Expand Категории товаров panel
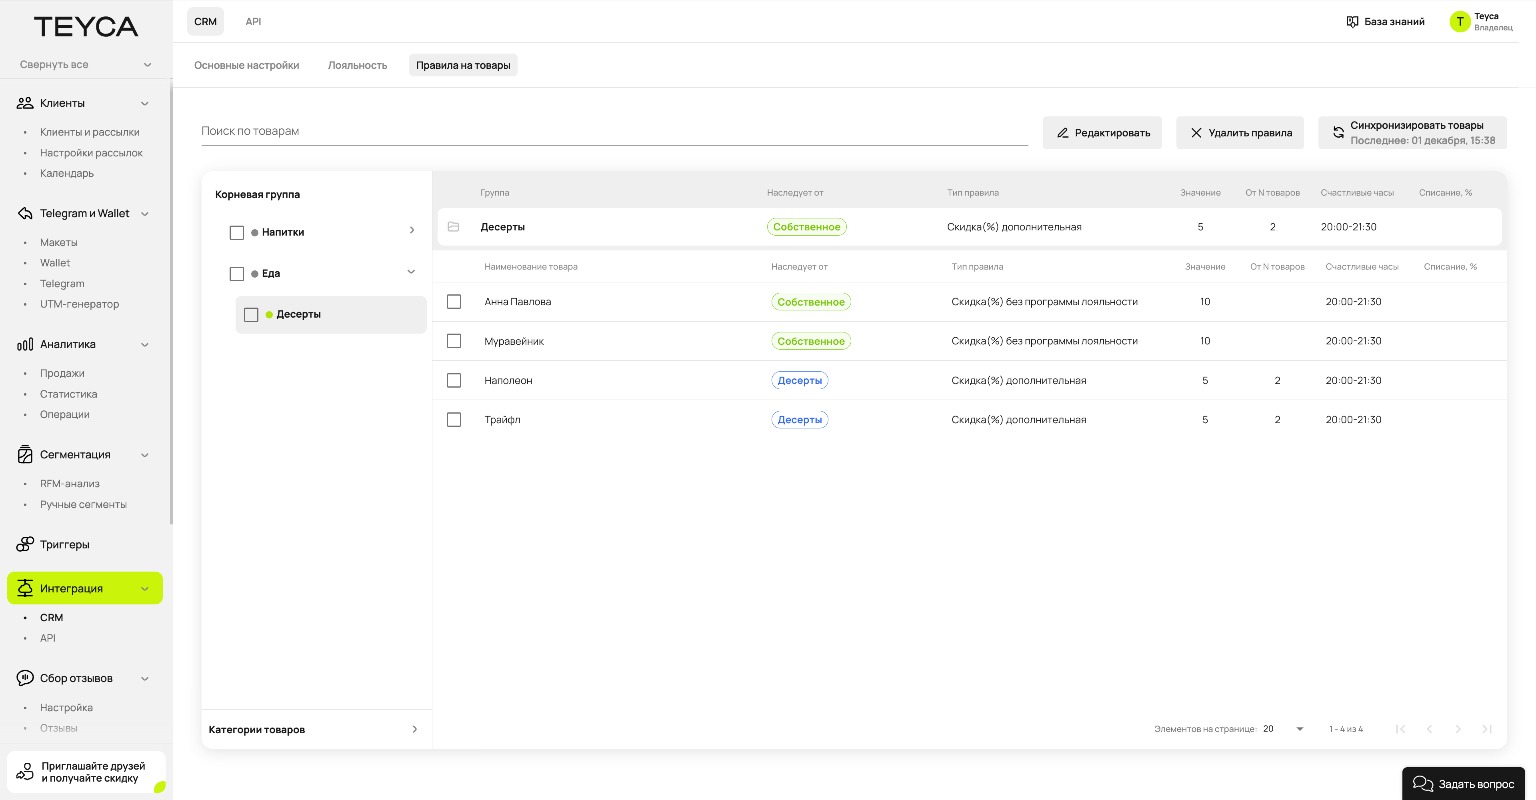 point(414,729)
